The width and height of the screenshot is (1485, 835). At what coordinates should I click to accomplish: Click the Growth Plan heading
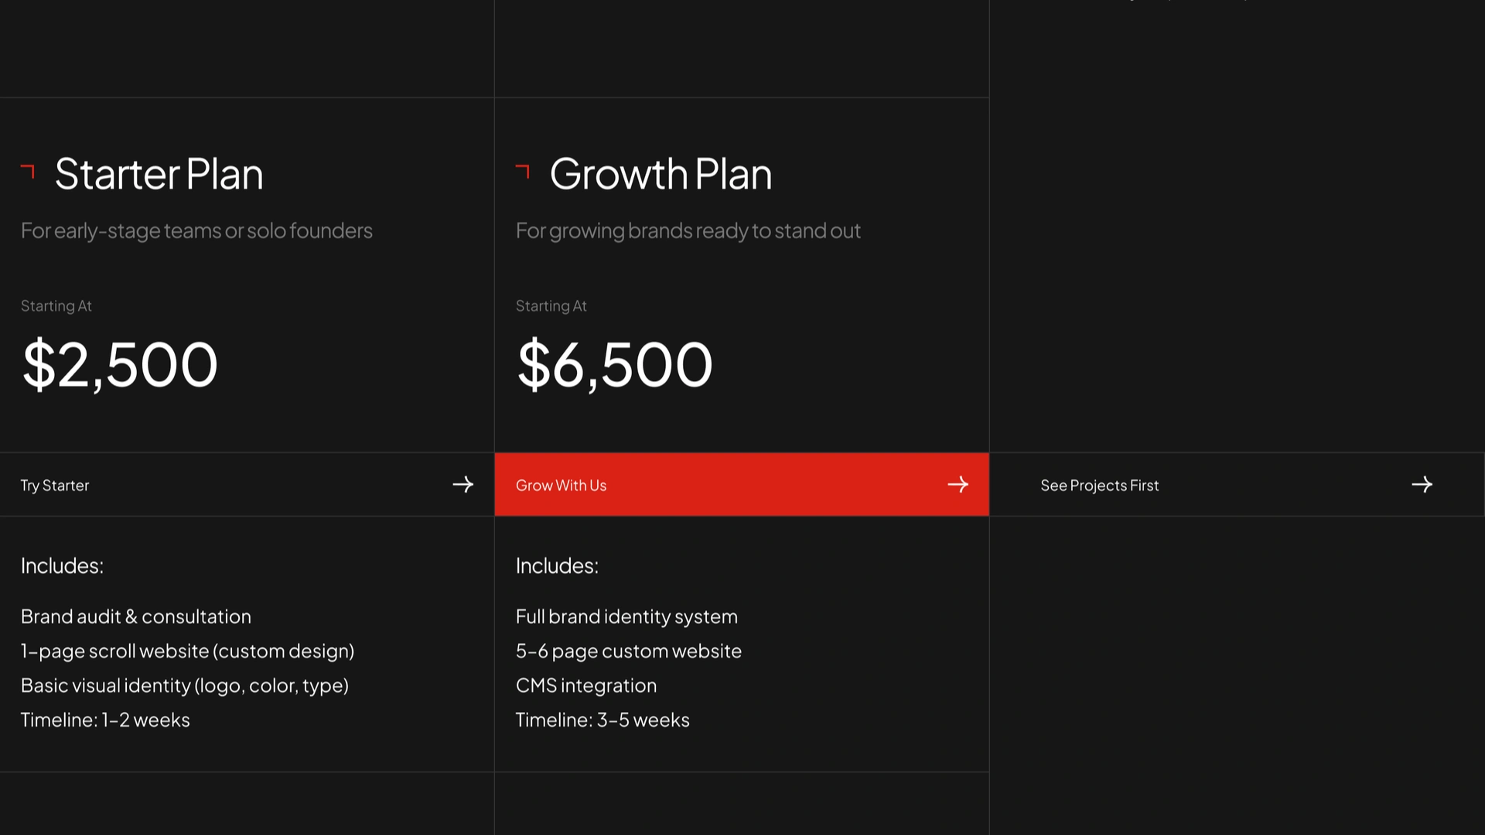tap(661, 174)
